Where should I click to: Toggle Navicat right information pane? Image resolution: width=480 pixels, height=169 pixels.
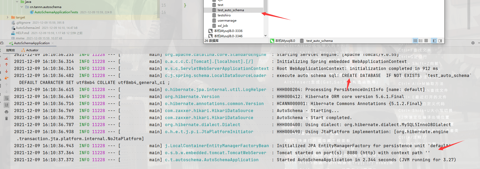point(440,41)
